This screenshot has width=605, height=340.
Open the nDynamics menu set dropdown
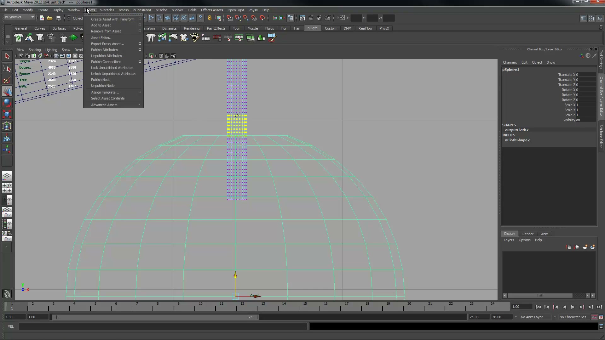(20, 17)
